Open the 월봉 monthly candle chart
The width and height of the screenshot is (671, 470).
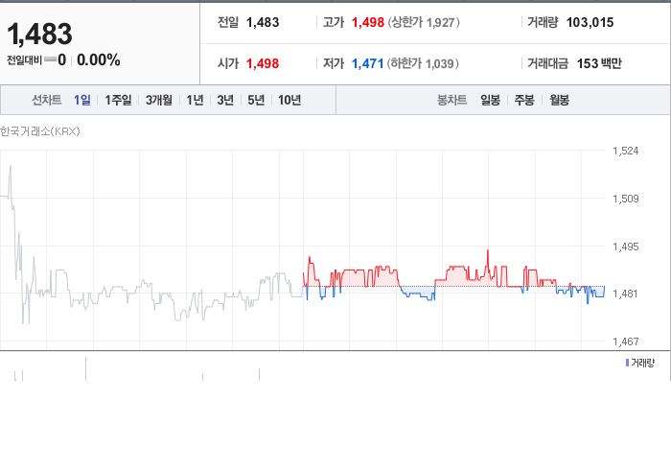coord(559,100)
